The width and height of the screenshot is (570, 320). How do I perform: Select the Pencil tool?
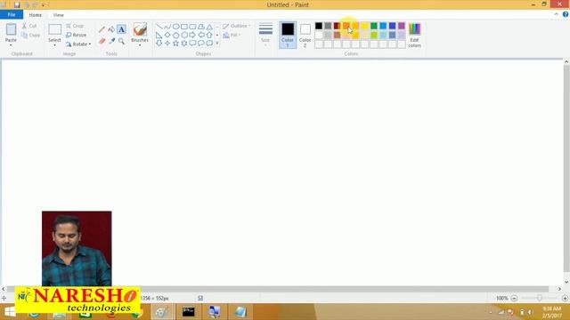click(x=102, y=29)
